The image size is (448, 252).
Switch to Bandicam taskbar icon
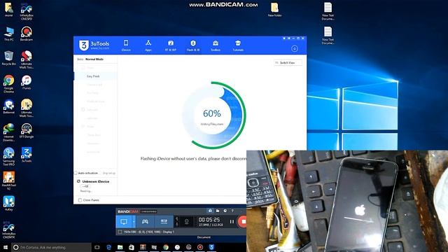[x=200, y=247]
